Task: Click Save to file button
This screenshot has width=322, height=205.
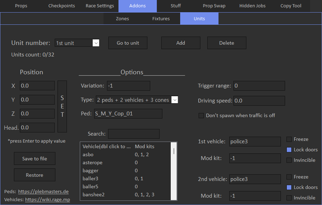Action: (x=34, y=159)
